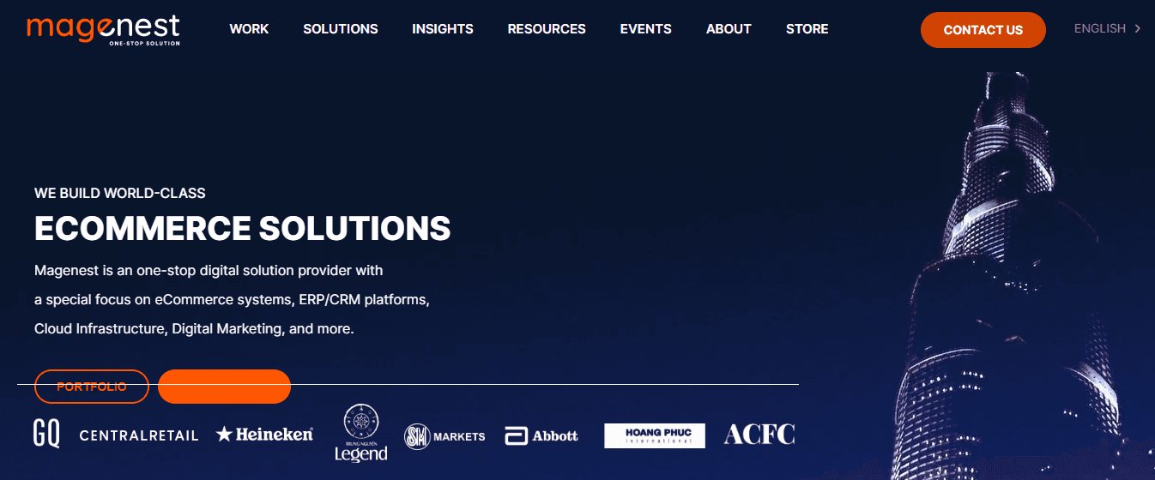1155x480 pixels.
Task: Open the INSIGHTS menu
Action: pyautogui.click(x=443, y=29)
